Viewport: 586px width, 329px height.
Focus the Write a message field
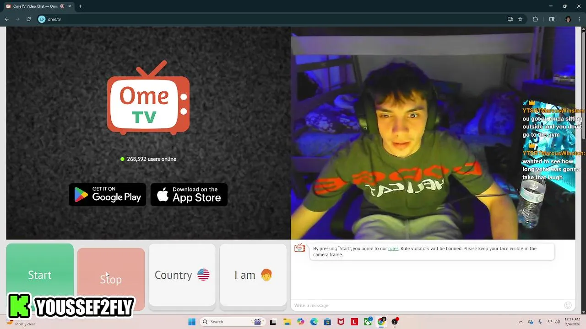428,305
